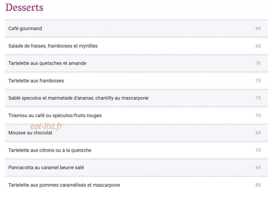
Task: Click the price of the Tiramisu
Action: pos(258,115)
